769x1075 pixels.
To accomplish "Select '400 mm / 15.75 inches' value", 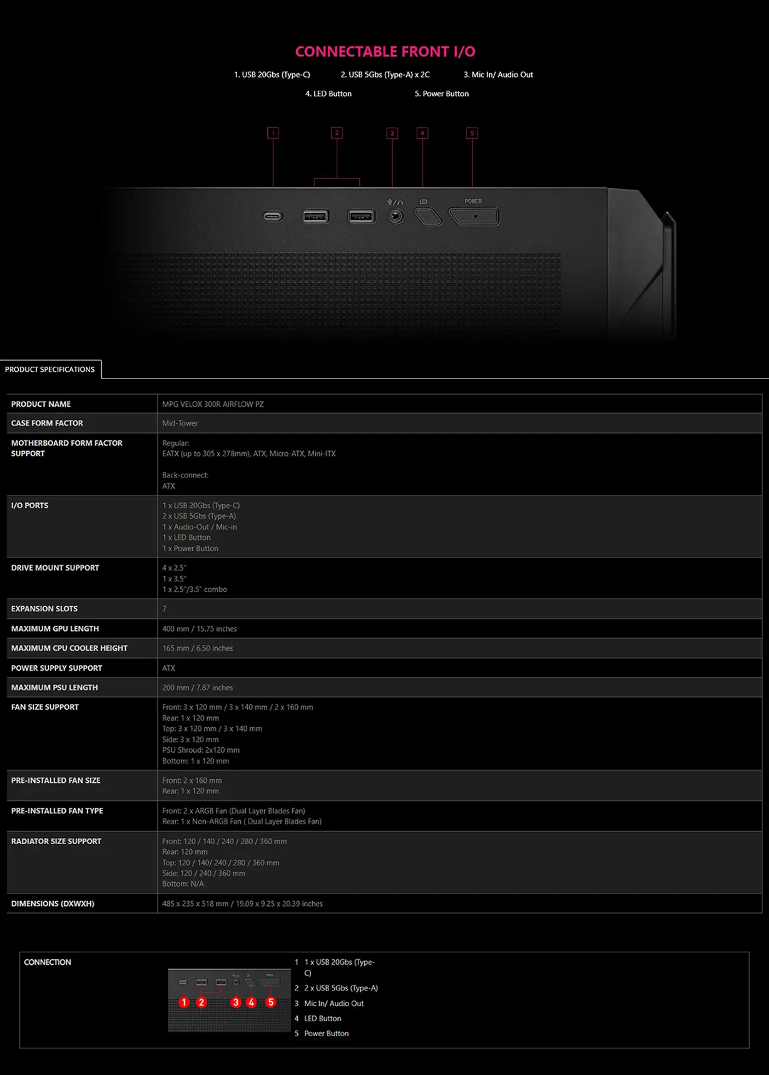I will point(200,629).
